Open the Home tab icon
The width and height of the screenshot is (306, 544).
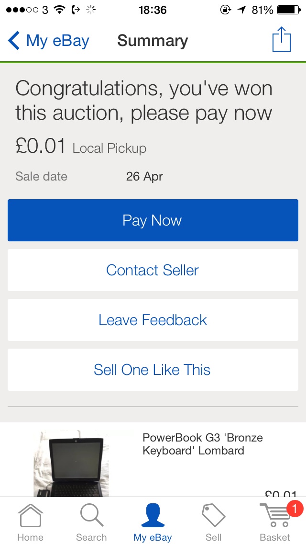(30, 516)
